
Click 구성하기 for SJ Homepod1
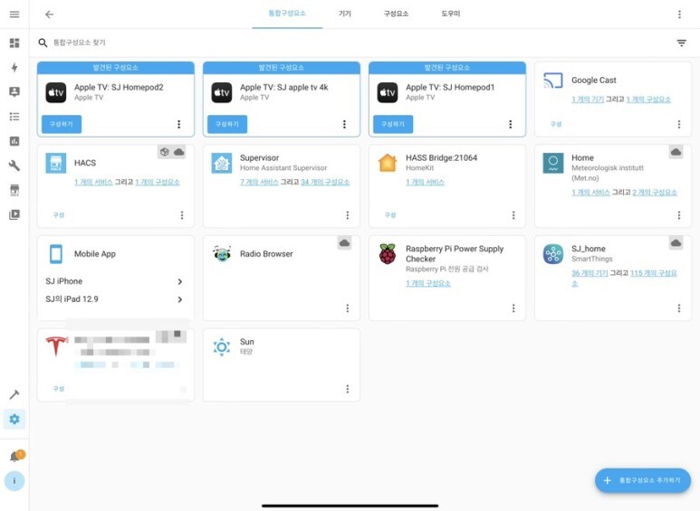tap(393, 124)
